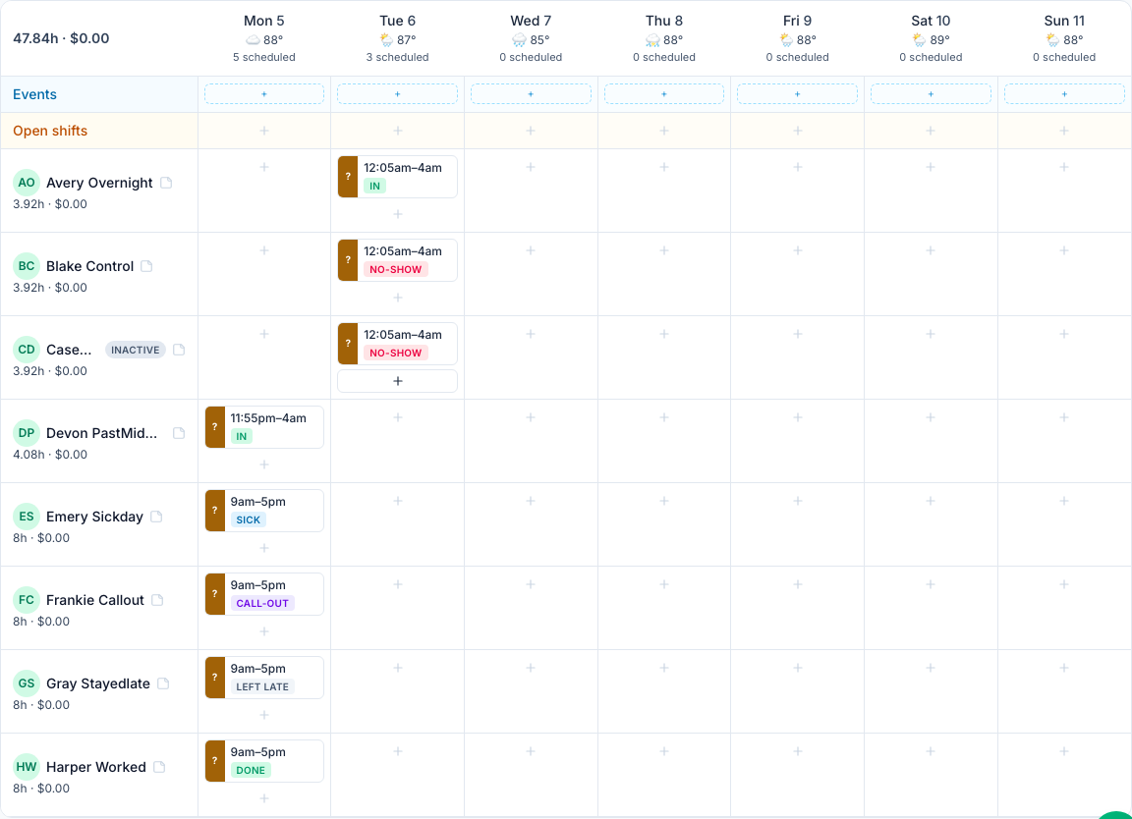The width and height of the screenshot is (1132, 819).
Task: Open Avery Overnight employee name
Action: click(x=99, y=183)
